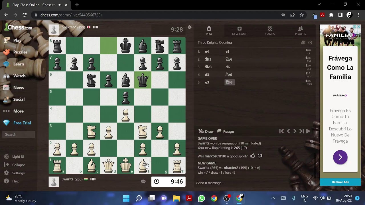Open the Play menu in sidebar
The height and width of the screenshot is (205, 365).
(x=13, y=40)
